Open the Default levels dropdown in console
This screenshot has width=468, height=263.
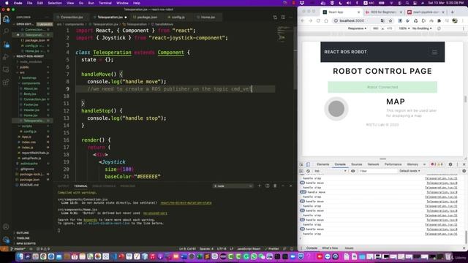pos(409,171)
